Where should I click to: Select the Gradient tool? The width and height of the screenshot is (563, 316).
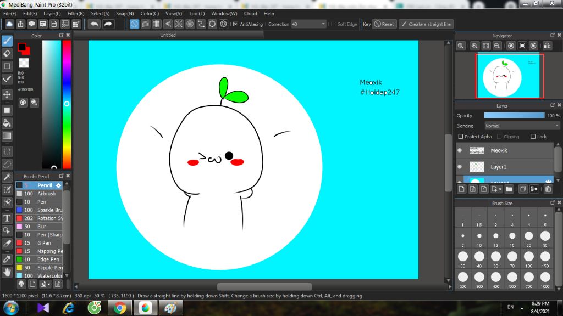click(7, 136)
